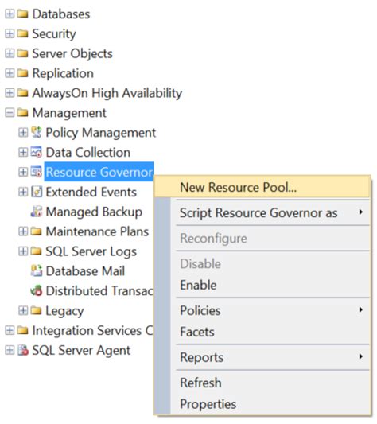
Task: Select Facets in the context menu
Action: (x=262, y=332)
